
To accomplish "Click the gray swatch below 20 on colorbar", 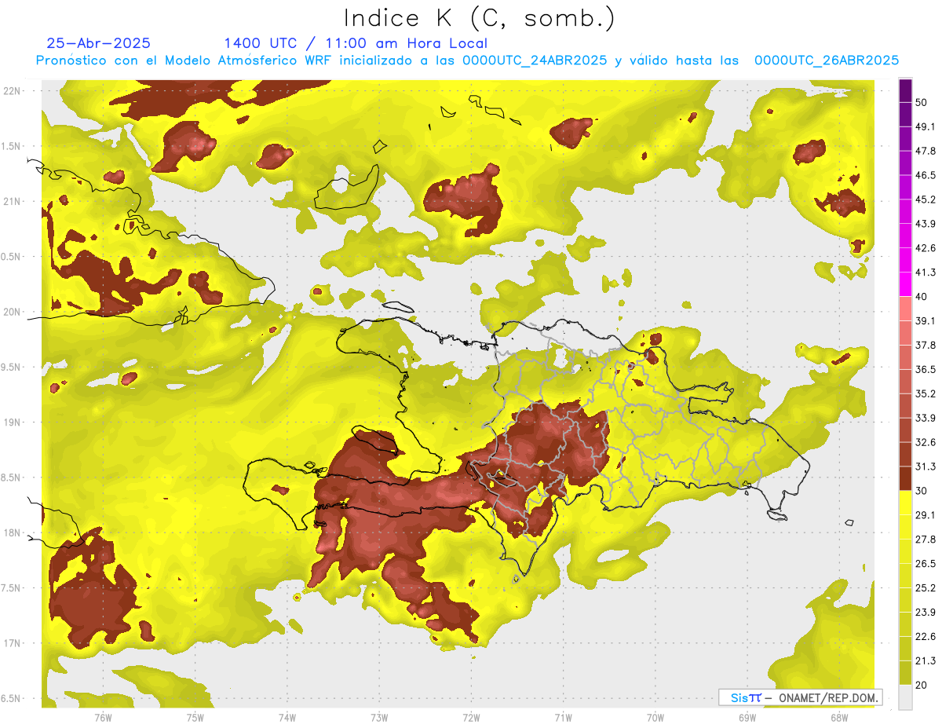I will 905,697.
